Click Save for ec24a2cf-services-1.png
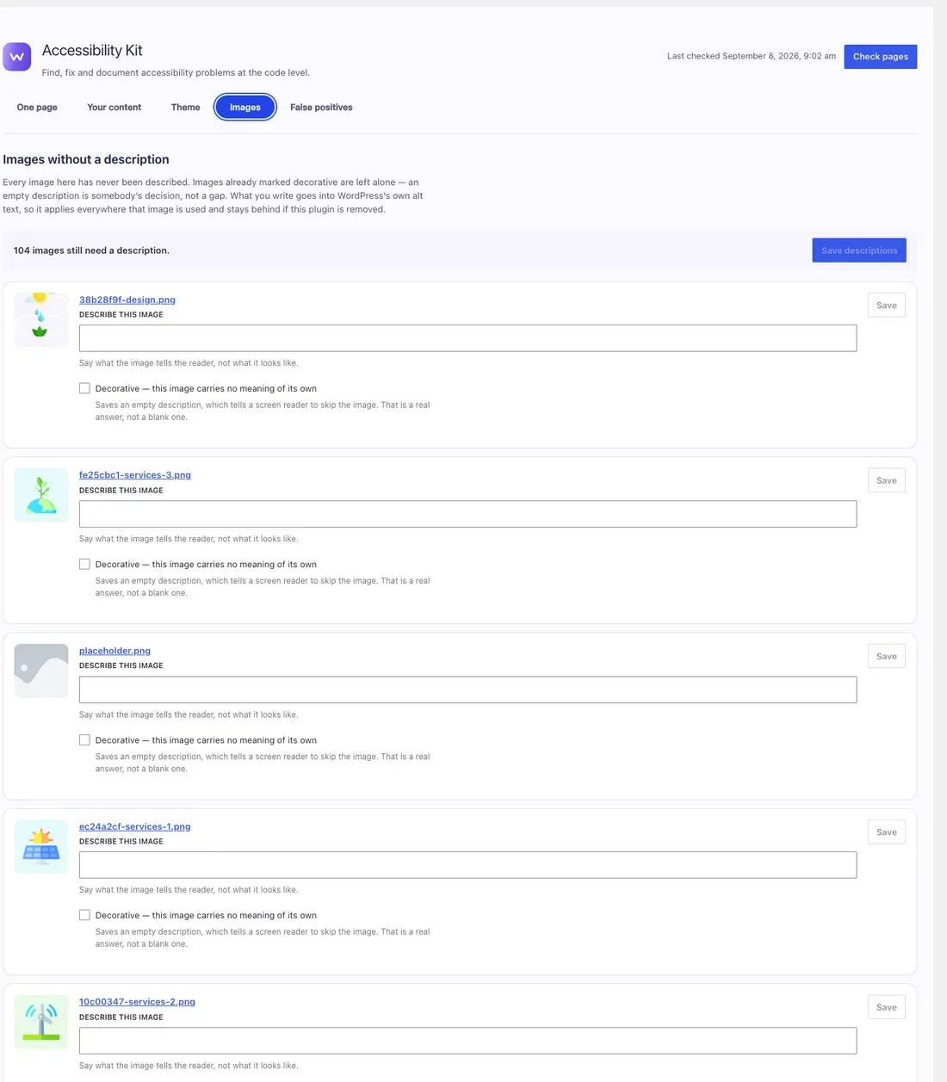 click(886, 832)
